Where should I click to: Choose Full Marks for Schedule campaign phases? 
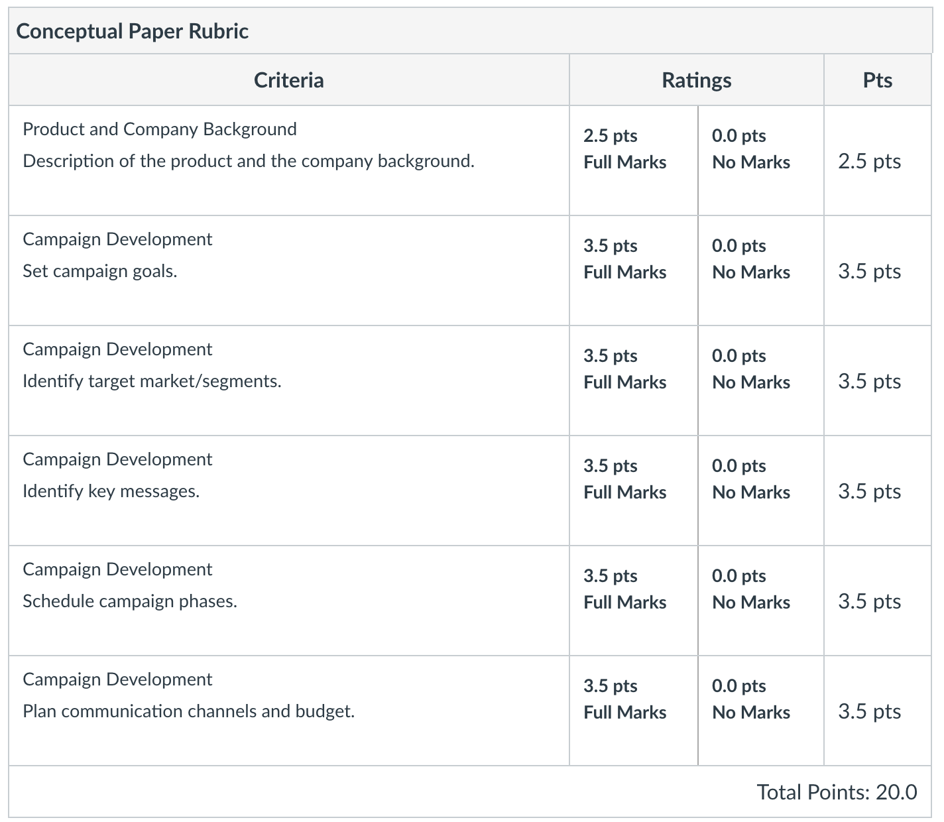pyautogui.click(x=634, y=601)
